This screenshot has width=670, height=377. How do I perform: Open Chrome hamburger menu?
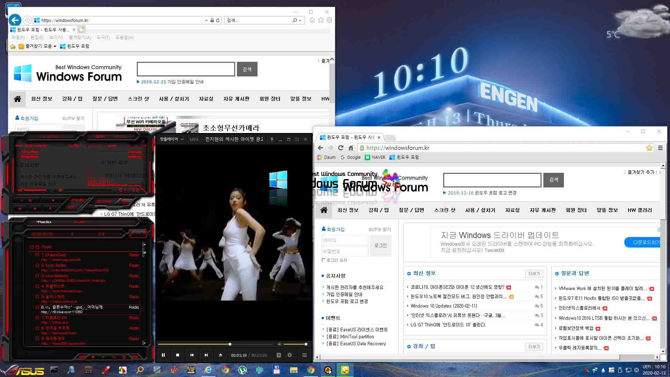[660, 148]
